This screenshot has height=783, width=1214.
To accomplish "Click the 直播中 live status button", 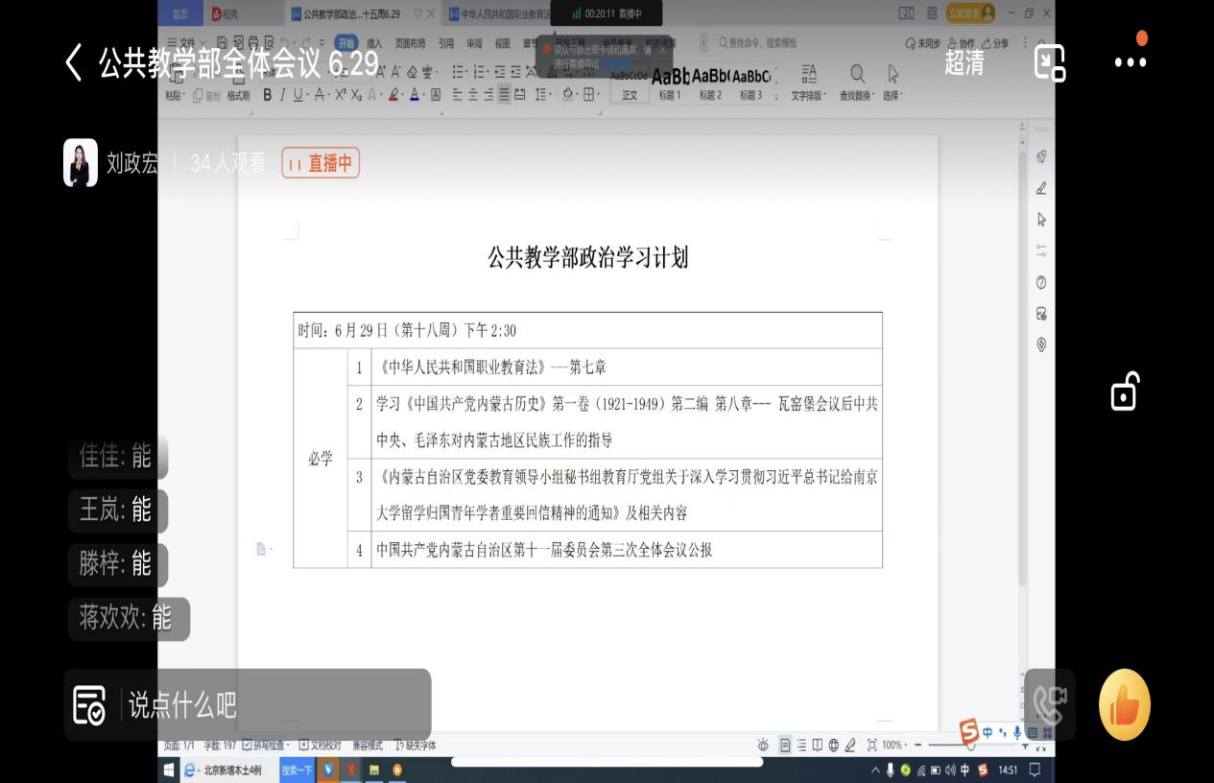I will pos(321,163).
